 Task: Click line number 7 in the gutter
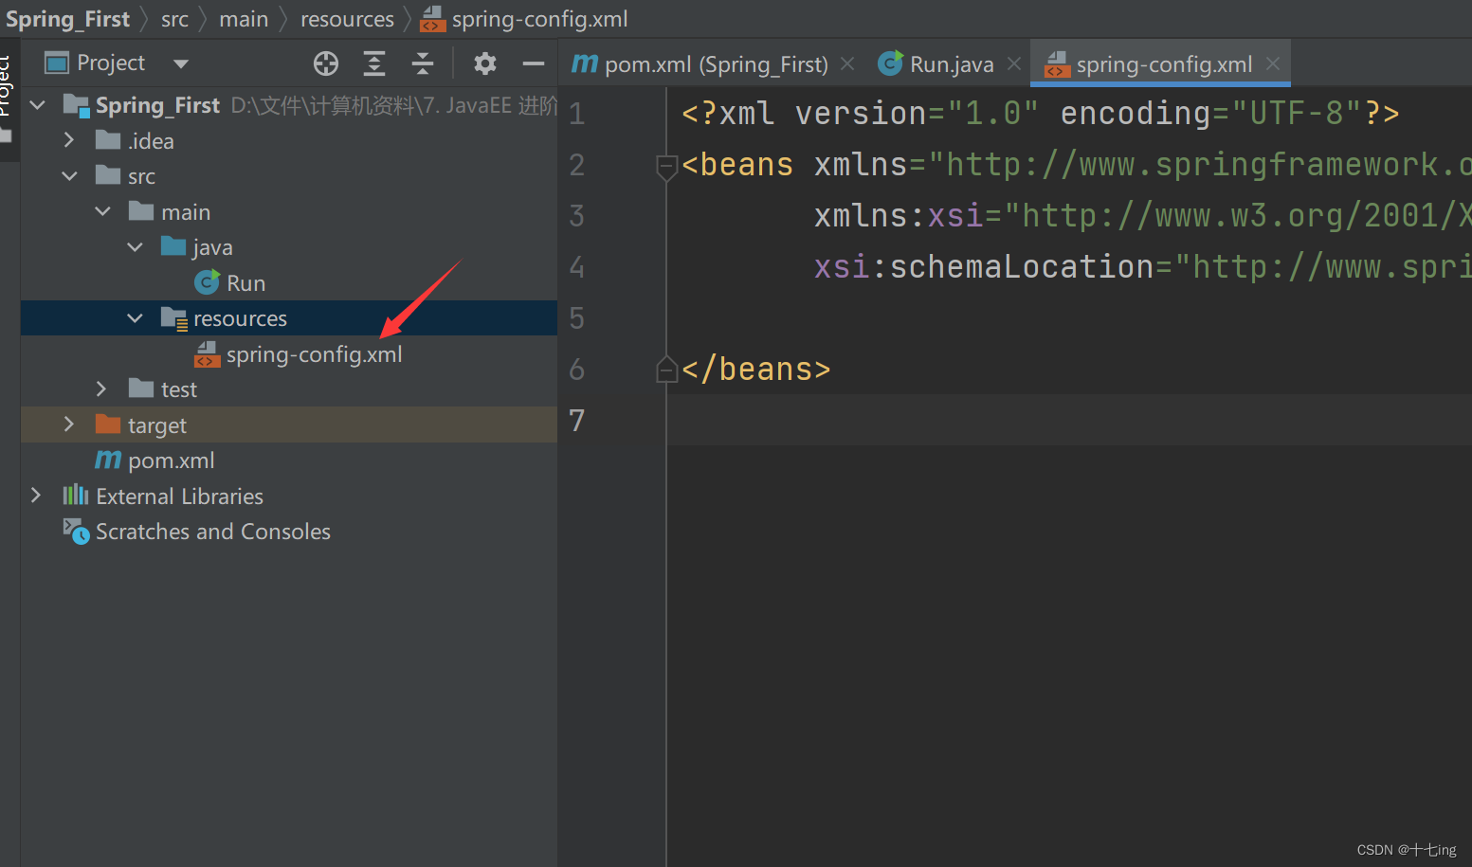576,420
